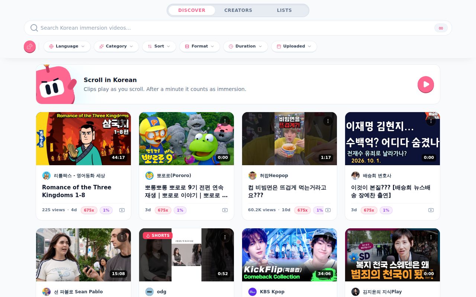Expand the Language filter dropdown

pos(67,46)
